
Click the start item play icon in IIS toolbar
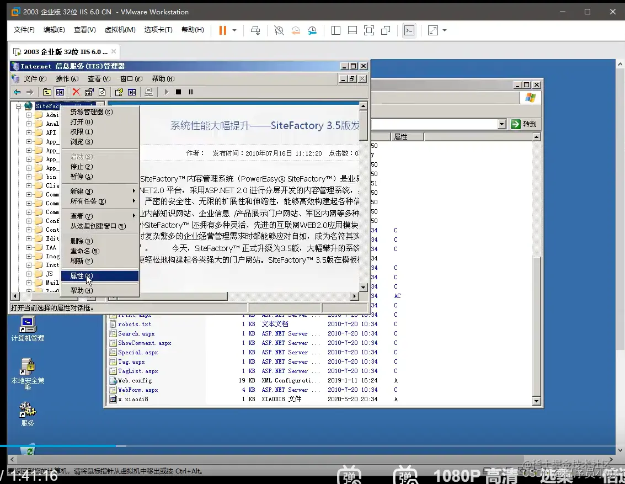pyautogui.click(x=166, y=92)
